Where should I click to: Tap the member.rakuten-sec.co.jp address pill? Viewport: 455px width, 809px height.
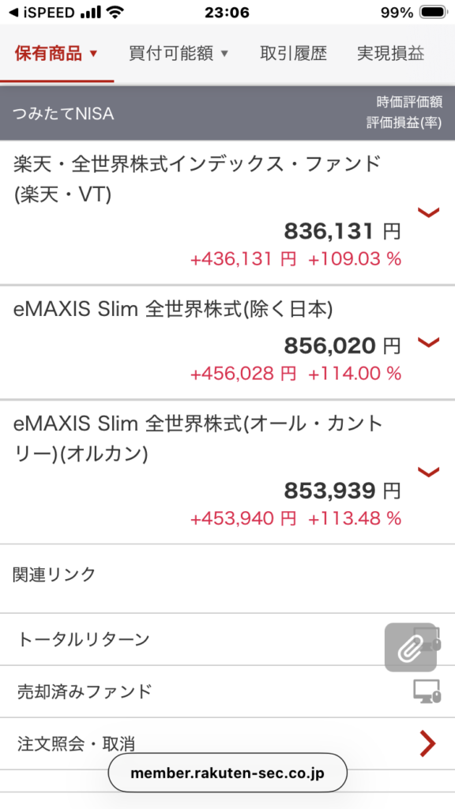[x=227, y=773]
